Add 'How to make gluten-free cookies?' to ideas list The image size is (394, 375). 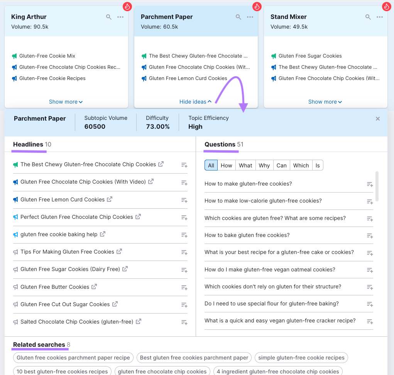370,184
